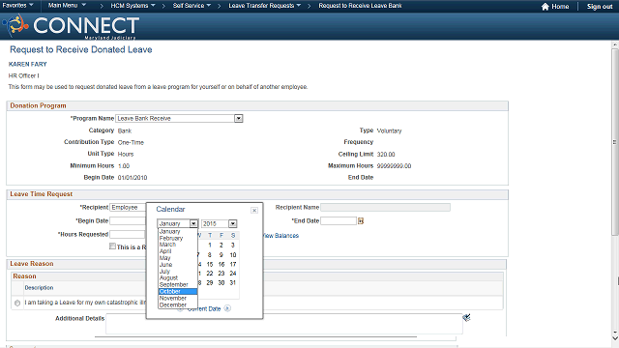Select November in the month list
Viewport: 619px width, 348px height.
click(x=178, y=299)
